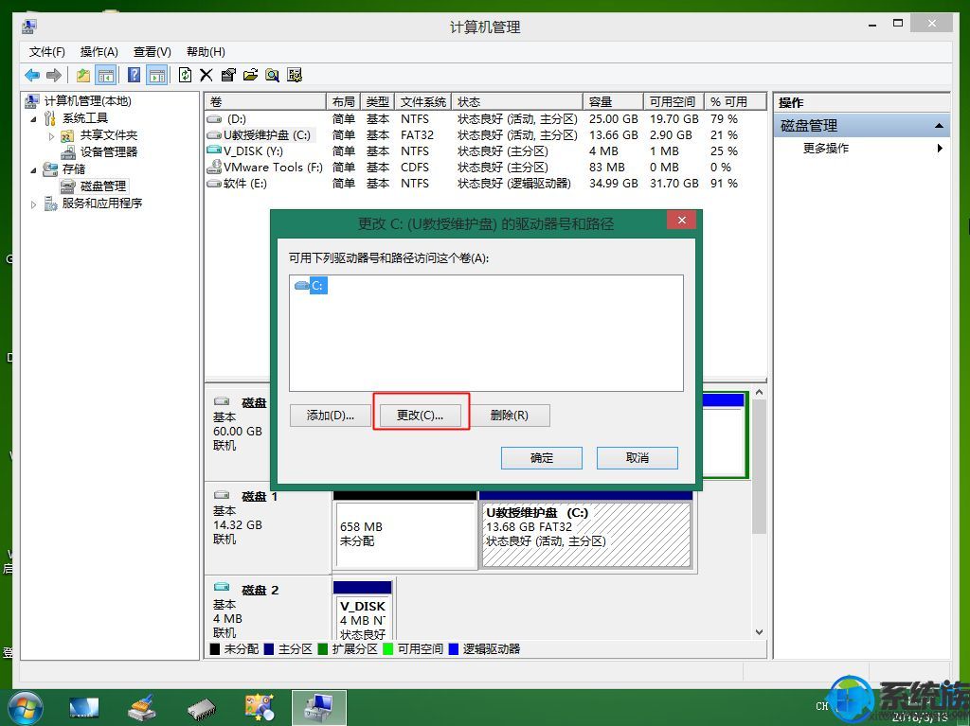The height and width of the screenshot is (726, 970).
Task: Click the magnifier Explore toolbar icon
Action: pos(272,76)
